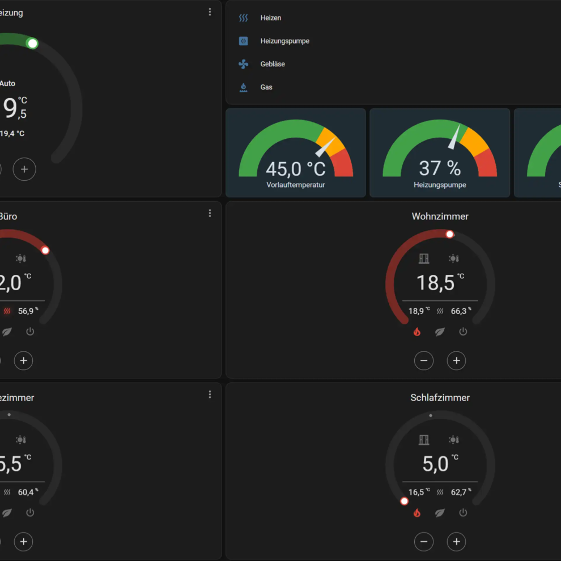Click the 19,4 °C reading on Heizung
The image size is (561, 561).
click(x=12, y=134)
